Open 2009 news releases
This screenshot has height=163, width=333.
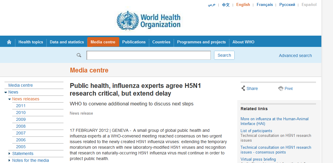point(21,119)
